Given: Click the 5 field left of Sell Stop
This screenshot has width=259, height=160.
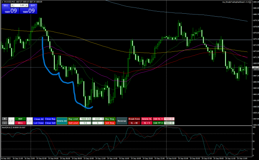Looking at the screenshot, I should click(x=98, y=123).
